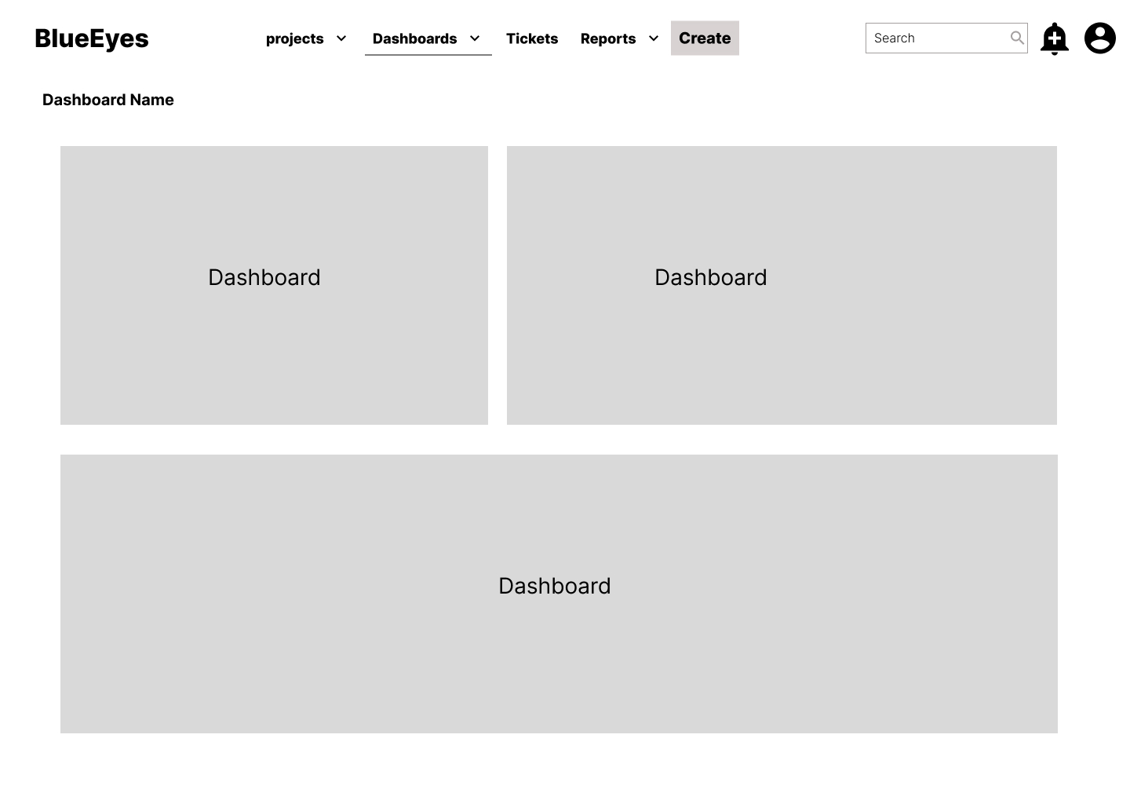This screenshot has height=804, width=1130.
Task: Click the Dashboard Name heading
Action: (108, 100)
